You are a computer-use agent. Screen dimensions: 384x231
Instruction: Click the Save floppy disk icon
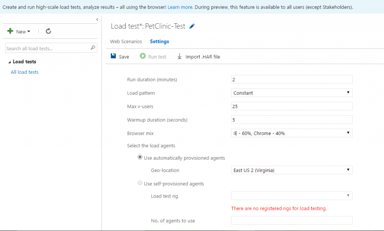click(113, 56)
